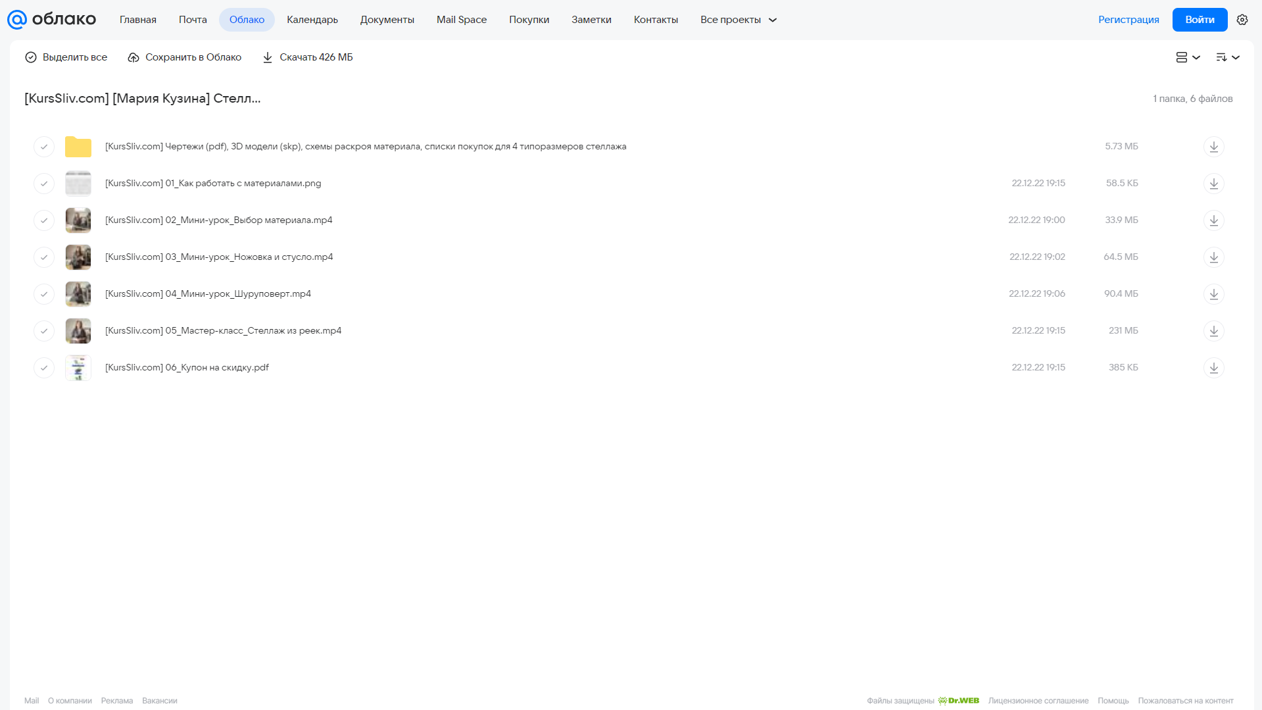Click the Облако logo icon

click(x=17, y=20)
